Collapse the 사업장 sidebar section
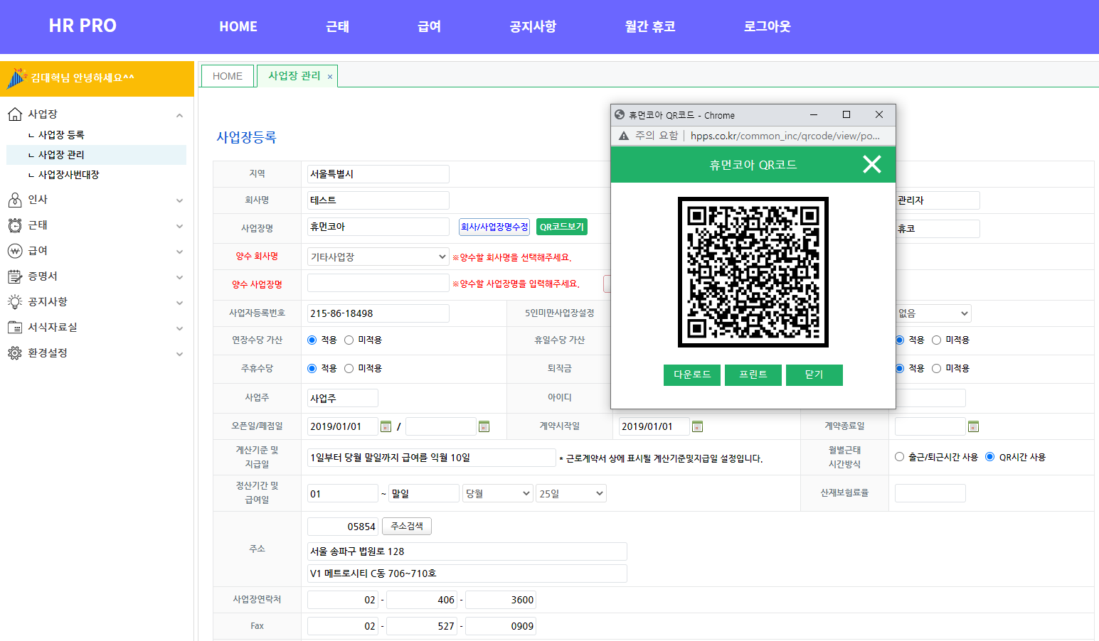Image resolution: width=1099 pixels, height=641 pixels. point(179,115)
